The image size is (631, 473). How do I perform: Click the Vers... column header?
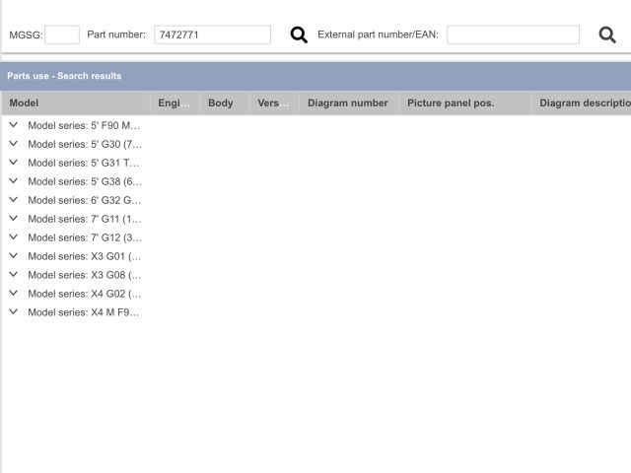[x=274, y=102]
